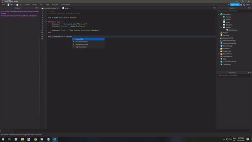
Task: Click the New file icon in quick access toolbar
Action: 8,5
